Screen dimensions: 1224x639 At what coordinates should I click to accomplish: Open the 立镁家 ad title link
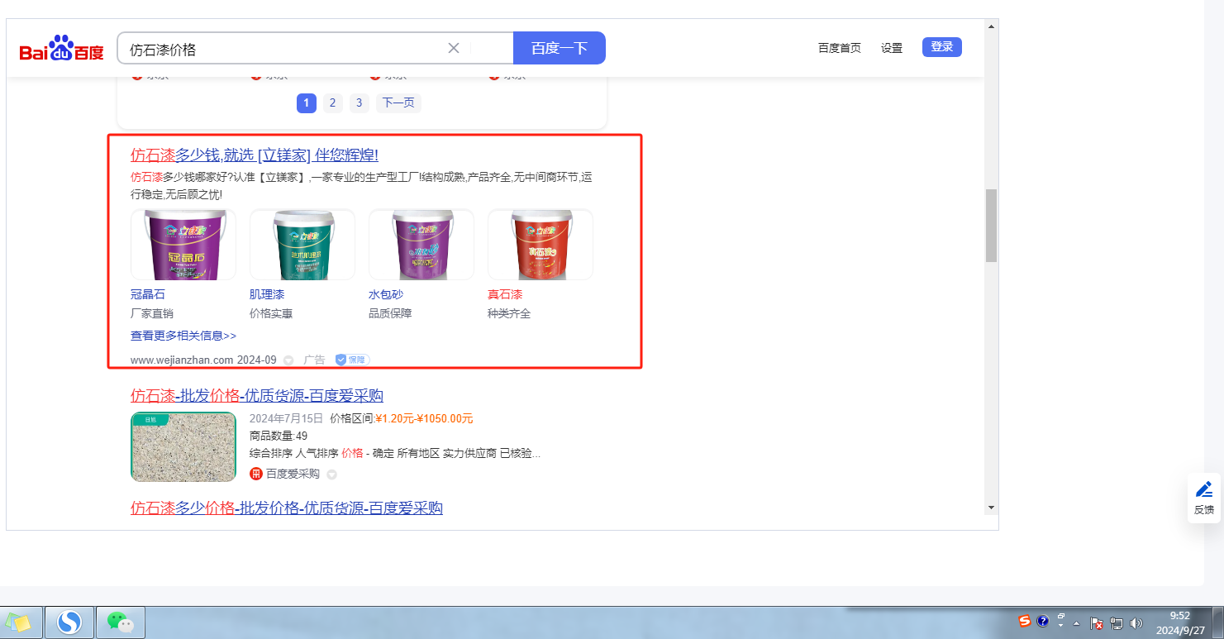pos(255,155)
